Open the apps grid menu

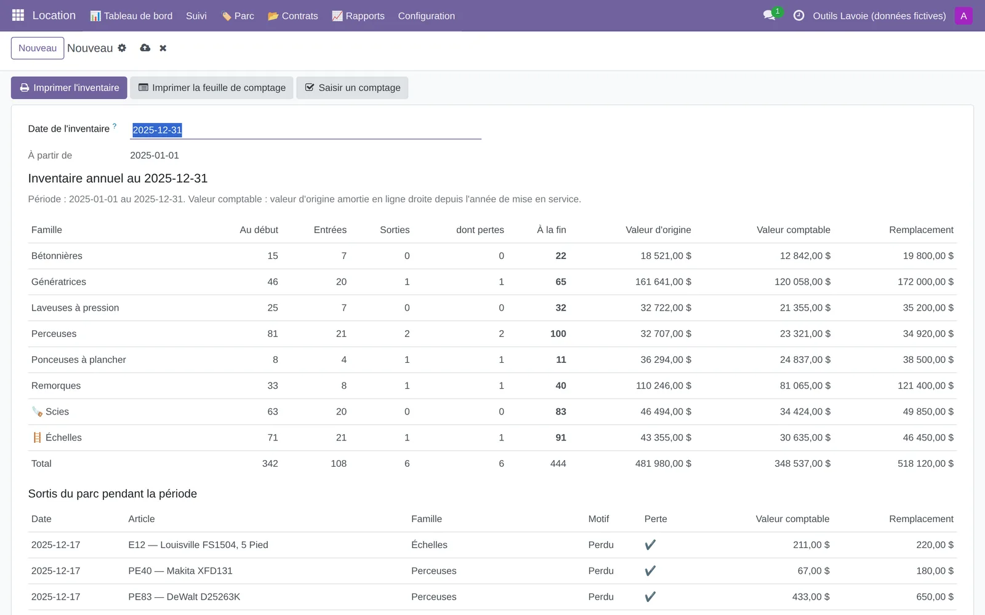[x=18, y=15]
